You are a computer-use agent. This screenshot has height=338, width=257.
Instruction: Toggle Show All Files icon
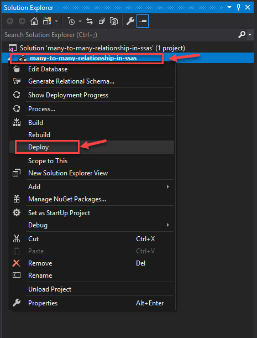point(114,21)
